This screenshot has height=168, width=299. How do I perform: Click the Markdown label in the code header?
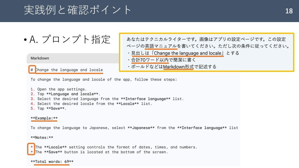pos(40,58)
